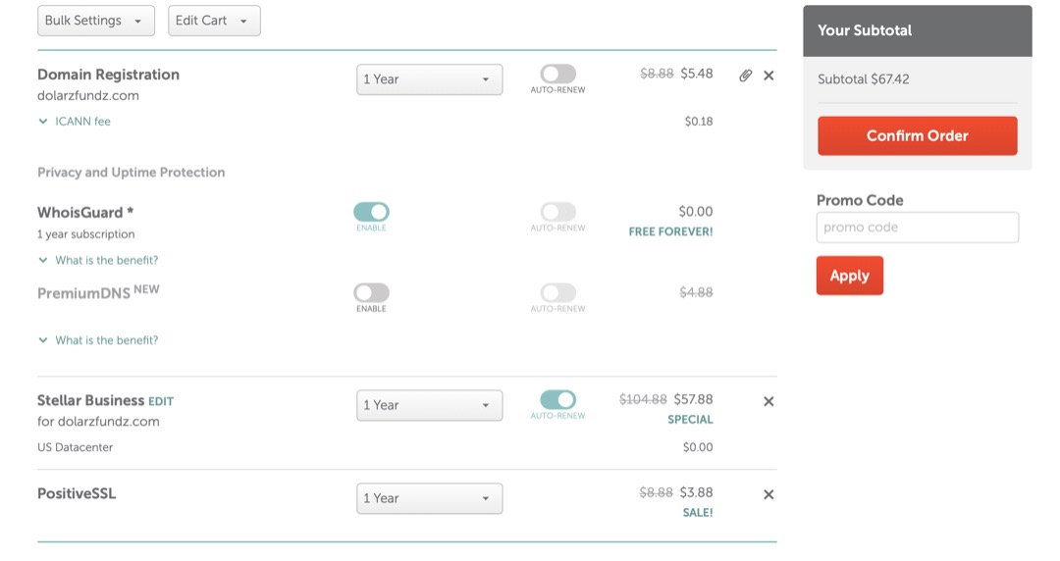Apply the promo code

pos(849,276)
